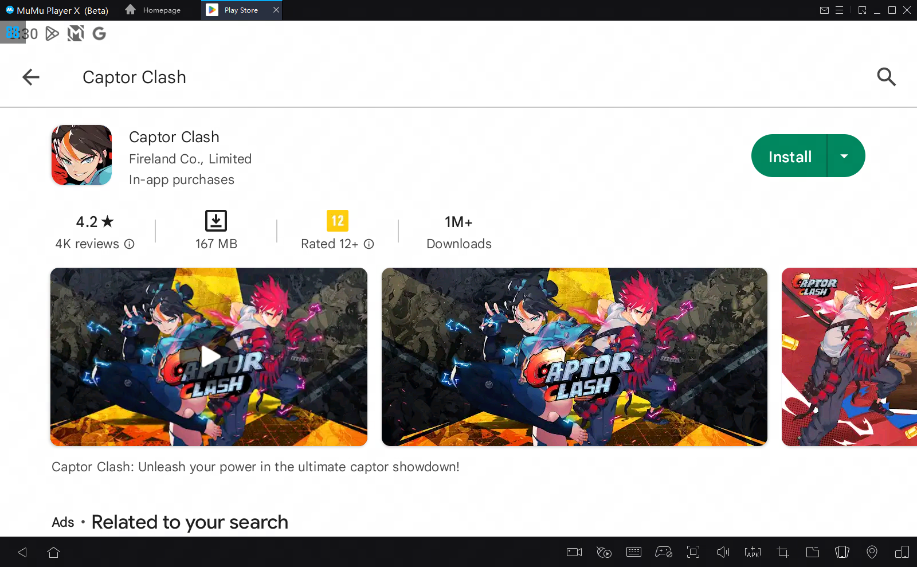The image size is (917, 567).
Task: Open the mail messages icon in title bar
Action: click(824, 10)
